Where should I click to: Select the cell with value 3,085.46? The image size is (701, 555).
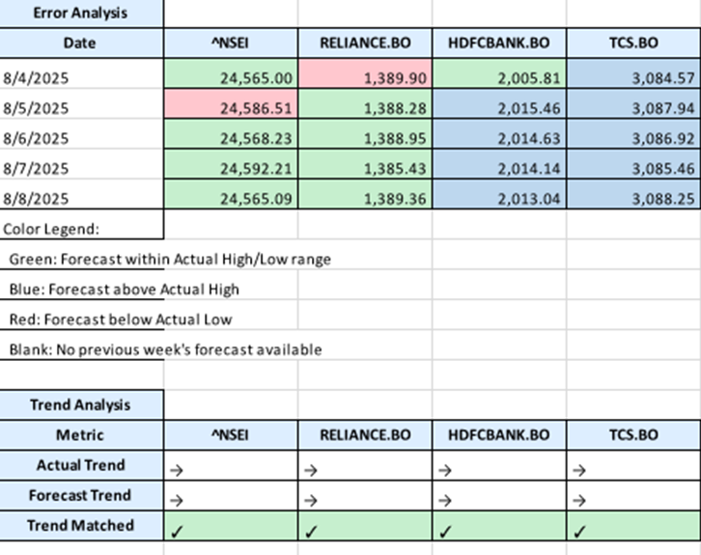click(633, 164)
